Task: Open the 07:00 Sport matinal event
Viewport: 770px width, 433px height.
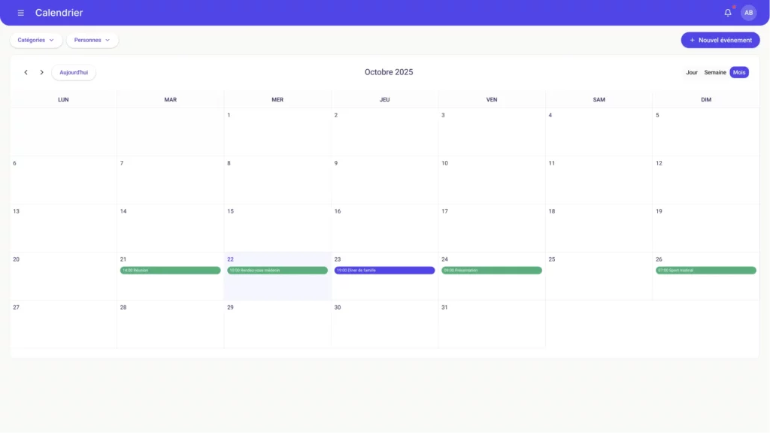Action: pos(705,271)
